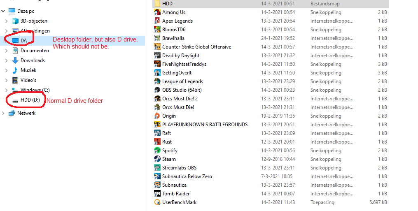This screenshot has width=418, height=211.
Task: Click the 5.697 kB size value
Action: [x=378, y=202]
